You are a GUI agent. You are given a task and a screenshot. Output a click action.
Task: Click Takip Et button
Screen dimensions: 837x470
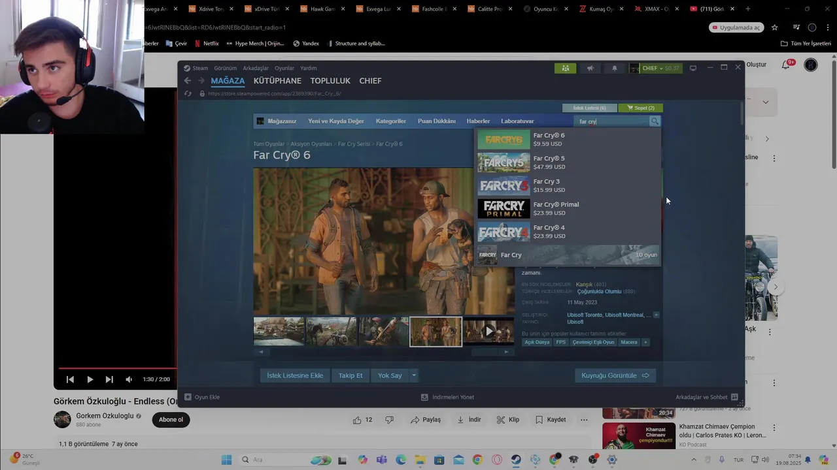coord(350,375)
